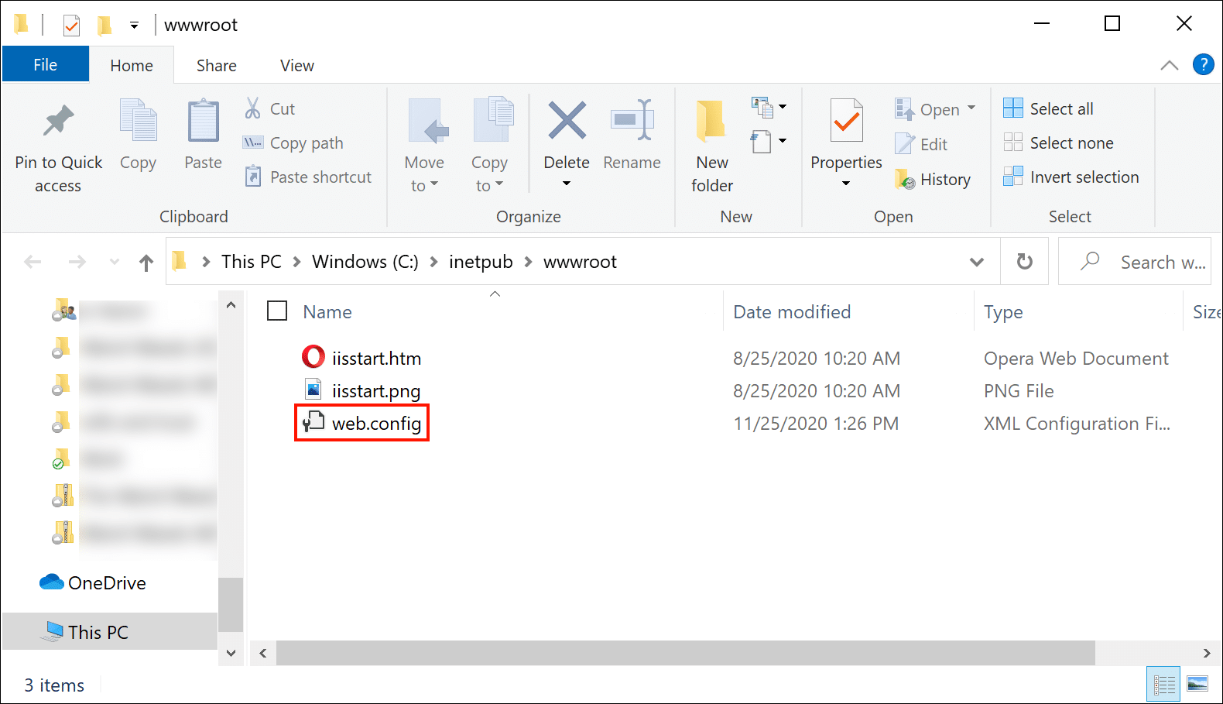Switch to large thumbnails view in status bar
The height and width of the screenshot is (704, 1223).
pos(1197,684)
